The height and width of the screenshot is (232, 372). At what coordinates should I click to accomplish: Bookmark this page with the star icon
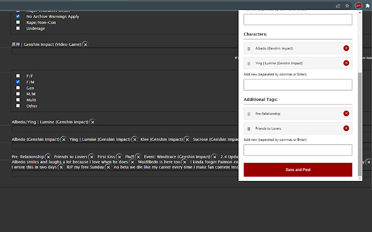tap(347, 6)
